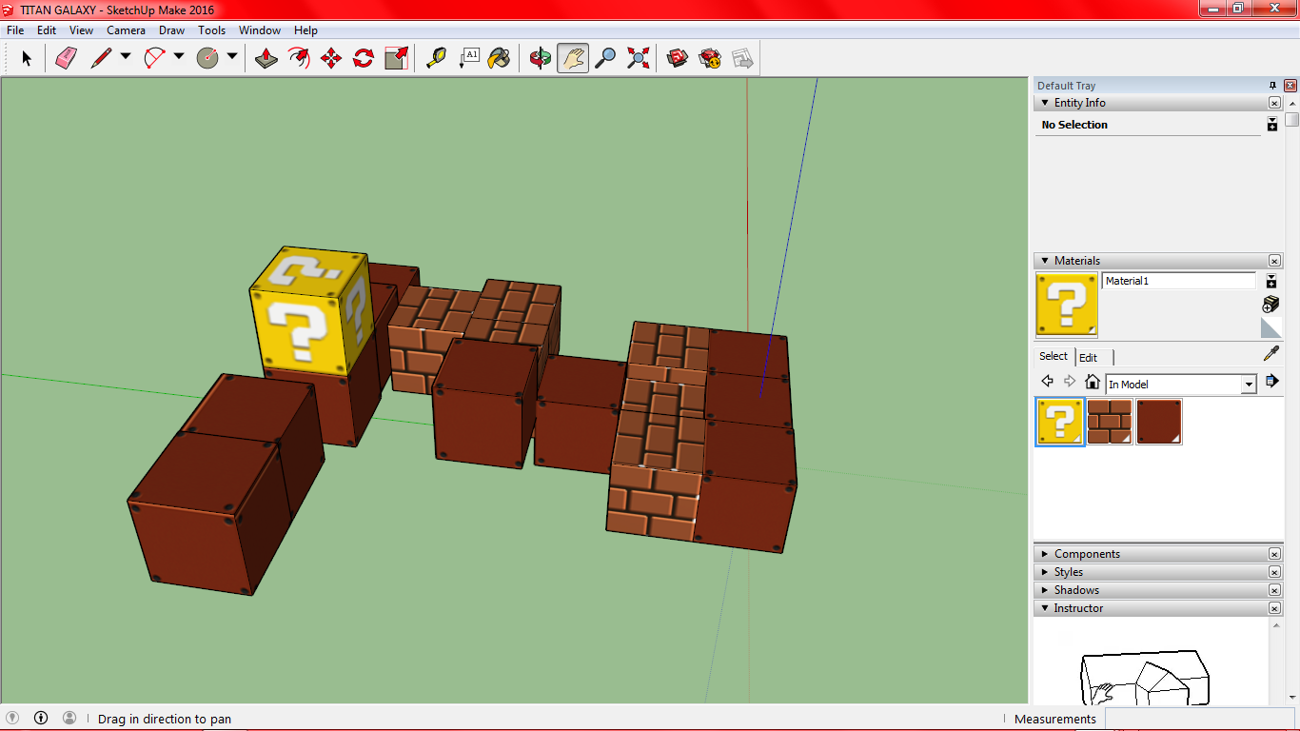Close the Instructor panel
The width and height of the screenshot is (1300, 731).
(1274, 608)
